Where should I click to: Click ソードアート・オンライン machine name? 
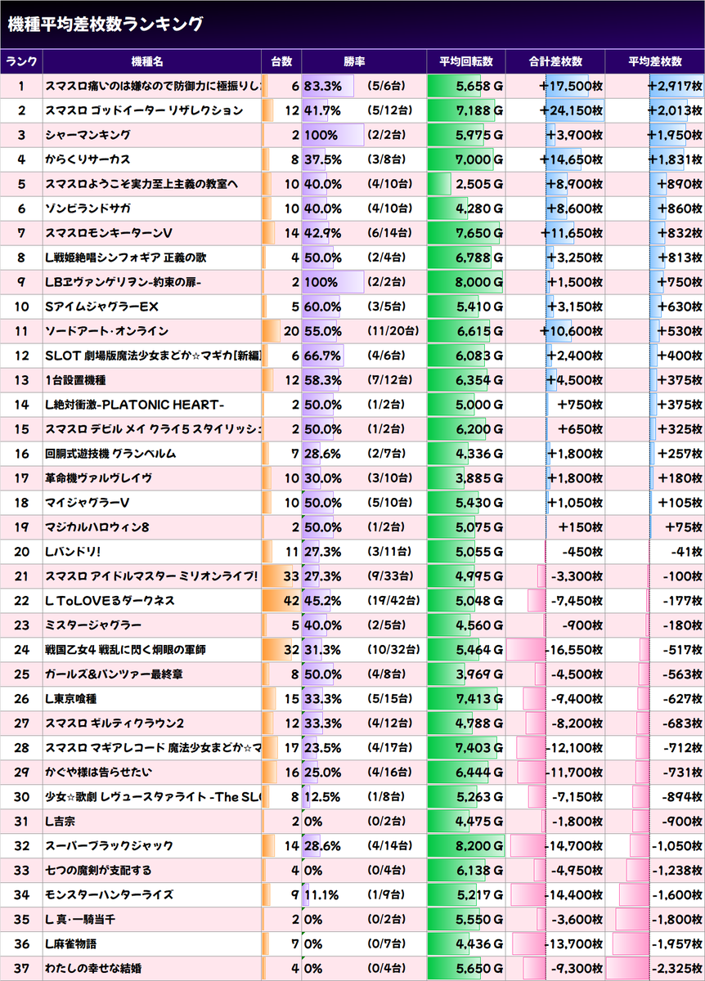coord(106,331)
